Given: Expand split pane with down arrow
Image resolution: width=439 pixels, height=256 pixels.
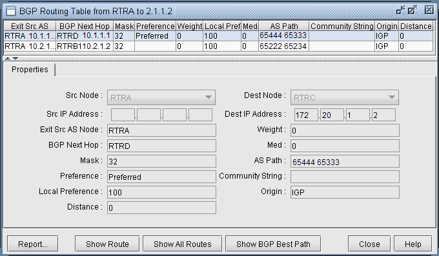Looking at the screenshot, I should (x=15, y=59).
